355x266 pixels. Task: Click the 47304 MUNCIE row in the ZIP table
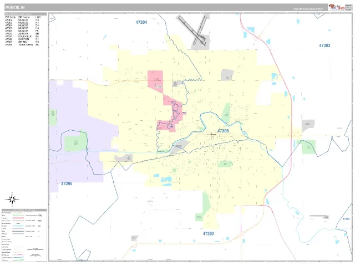click(22, 25)
